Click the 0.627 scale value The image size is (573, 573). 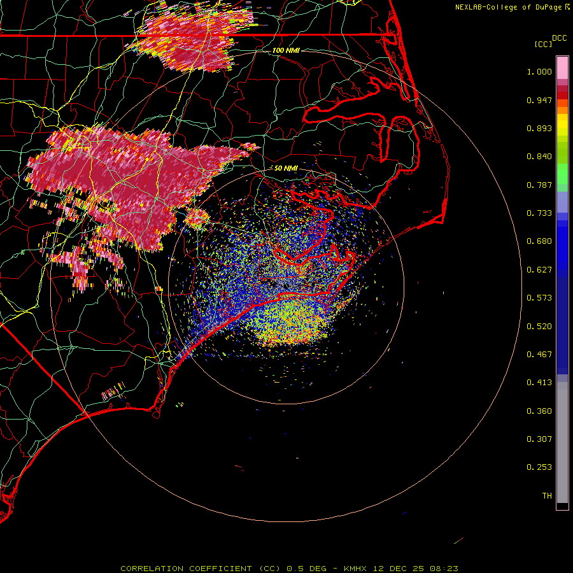click(x=539, y=270)
